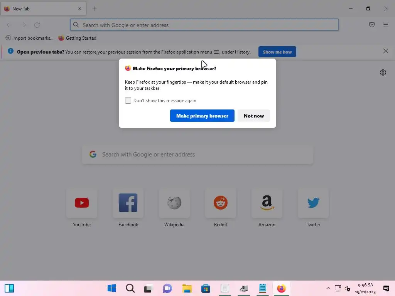Click the Firefox icon in taskbar
This screenshot has width=395, height=296.
[x=281, y=288]
